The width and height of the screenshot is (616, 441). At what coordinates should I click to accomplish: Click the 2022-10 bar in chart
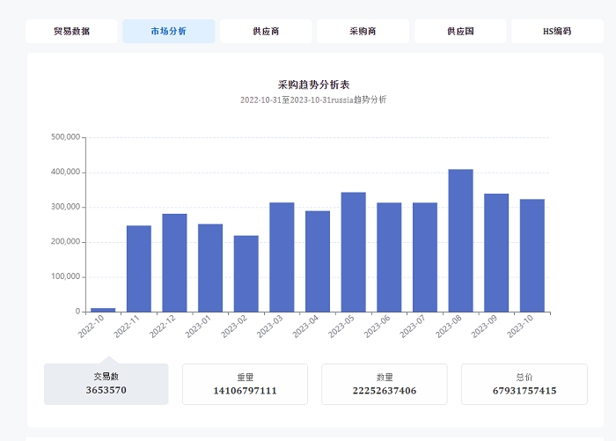pyautogui.click(x=103, y=310)
